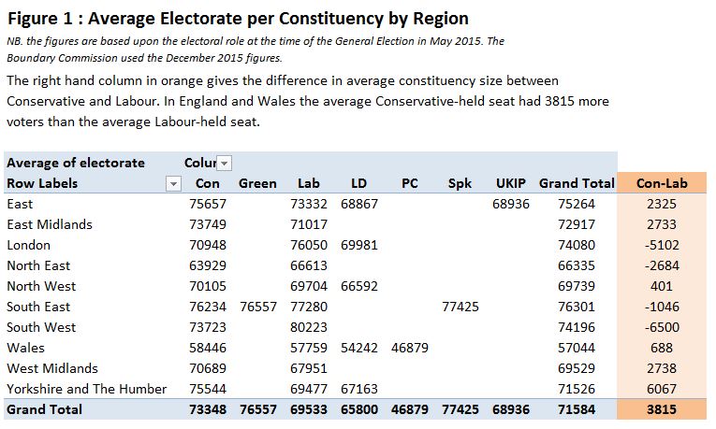The image size is (716, 429).
Task: Select the -6500 Con-Lab cell
Action: pos(662,327)
